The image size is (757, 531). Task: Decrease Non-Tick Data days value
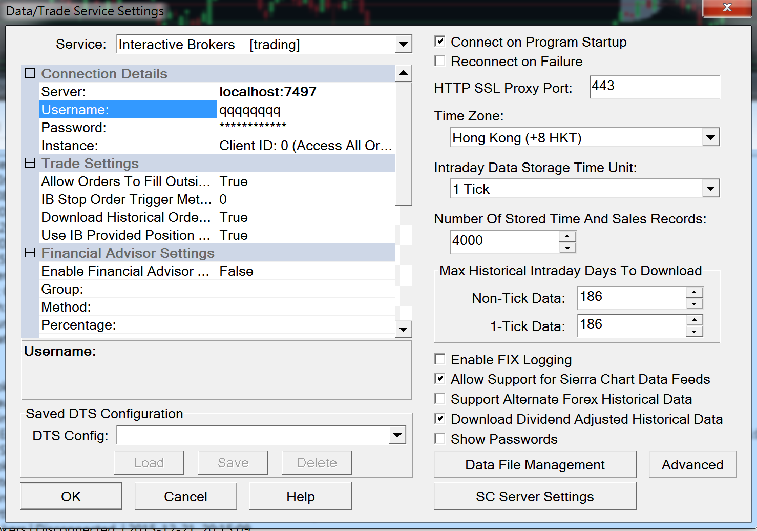[694, 304]
